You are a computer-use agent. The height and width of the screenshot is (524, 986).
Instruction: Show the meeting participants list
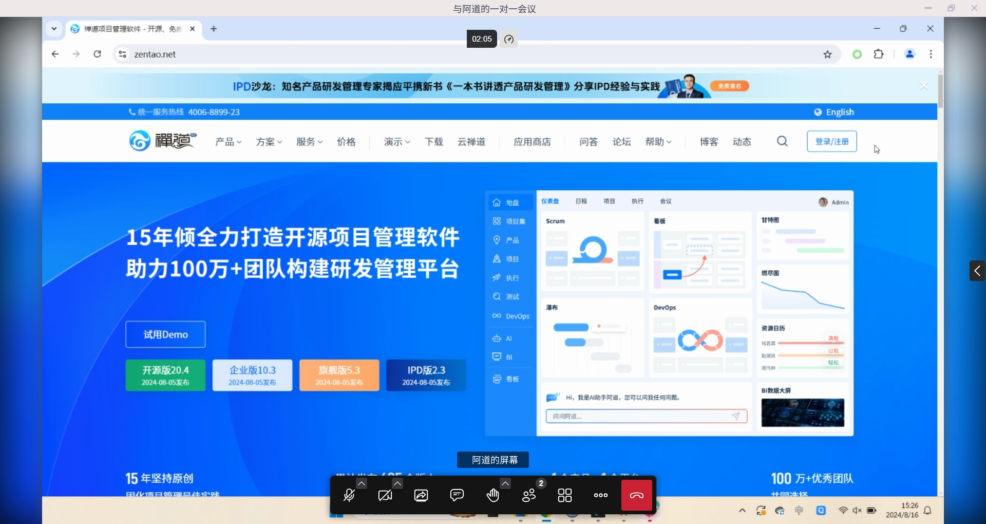529,495
